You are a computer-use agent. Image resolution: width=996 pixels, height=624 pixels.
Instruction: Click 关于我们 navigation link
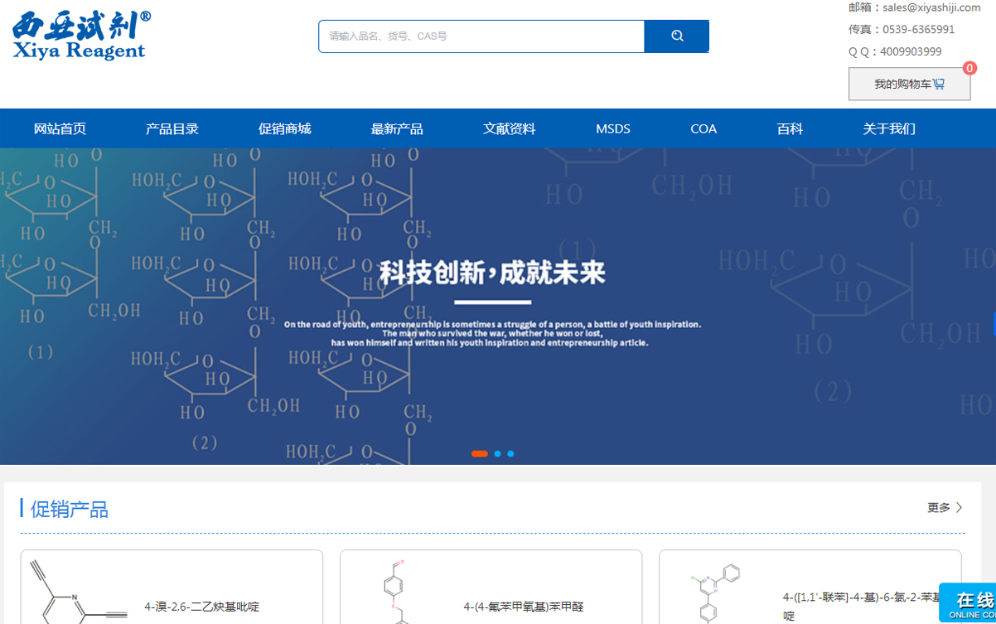pyautogui.click(x=889, y=129)
